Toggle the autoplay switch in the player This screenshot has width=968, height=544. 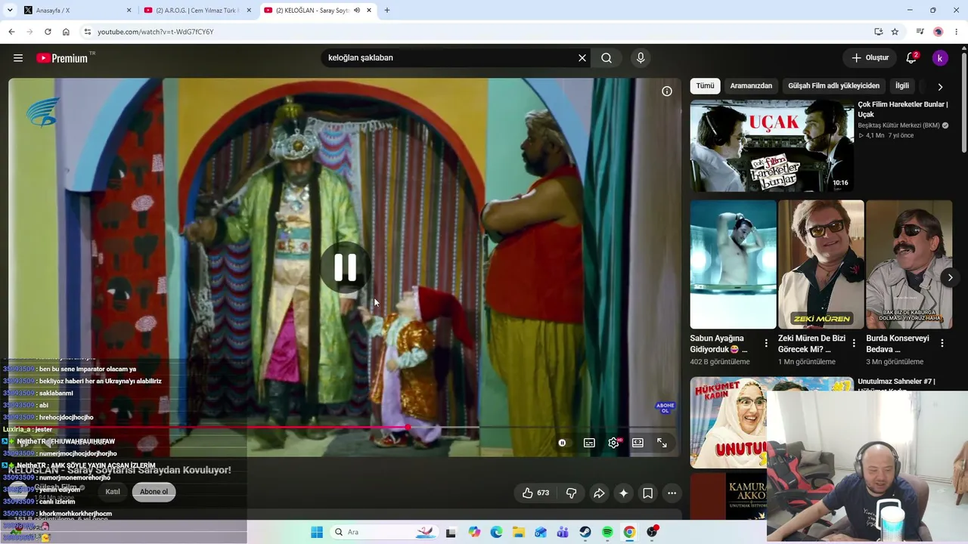point(562,443)
